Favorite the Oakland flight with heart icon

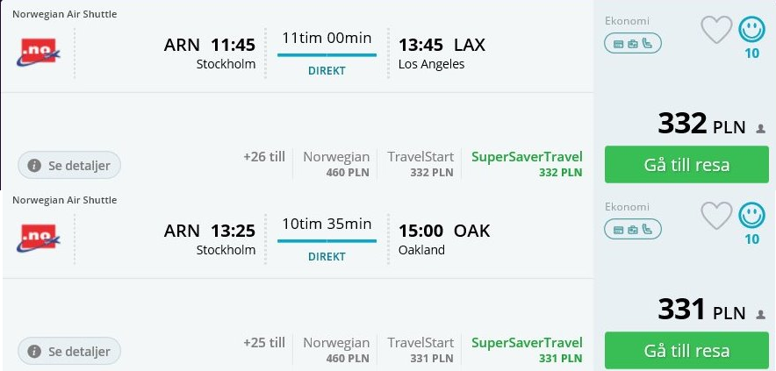coord(716,216)
